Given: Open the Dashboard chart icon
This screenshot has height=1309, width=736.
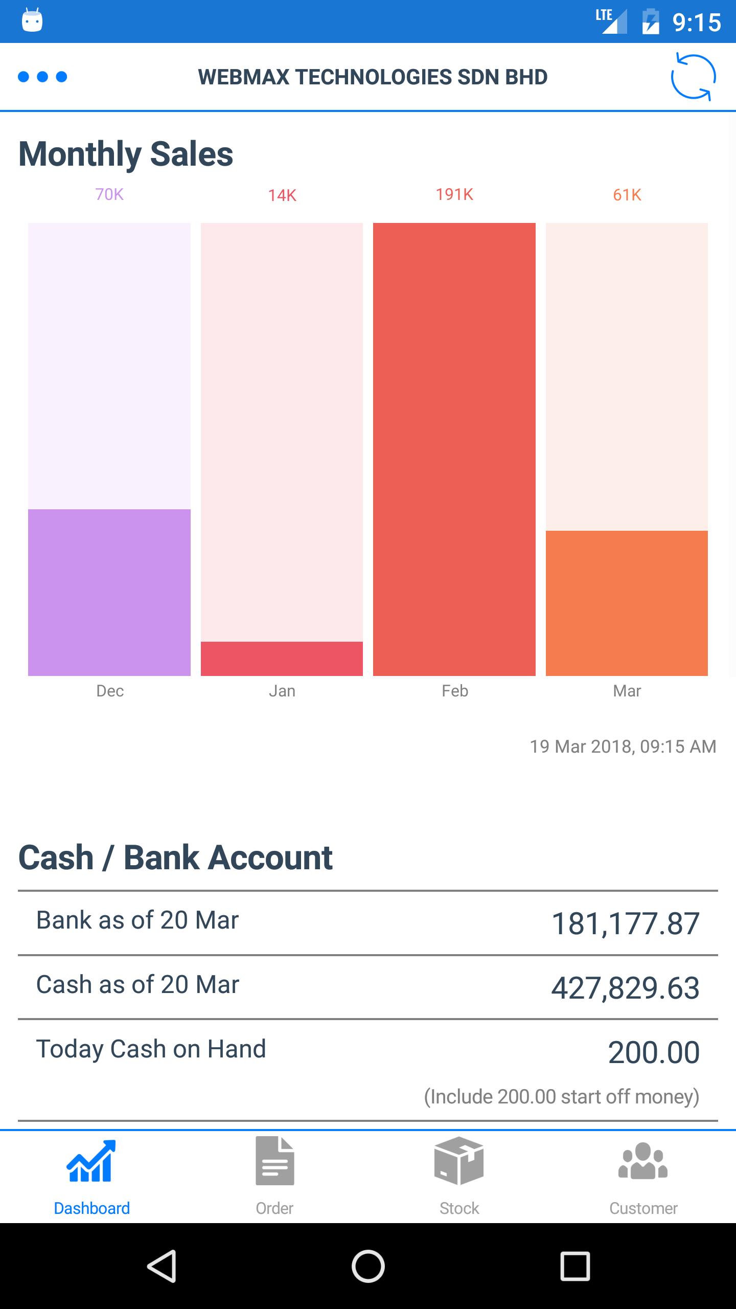Looking at the screenshot, I should pyautogui.click(x=91, y=1161).
